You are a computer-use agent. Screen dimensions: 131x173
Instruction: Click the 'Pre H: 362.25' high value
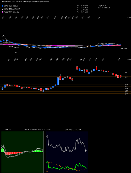tap(82, 8)
